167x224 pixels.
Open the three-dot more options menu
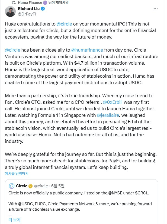click(x=156, y=9)
